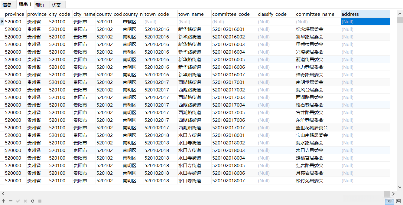Select committee_code cell 520102016007
This screenshot has width=403, height=205.
(x=234, y=74)
